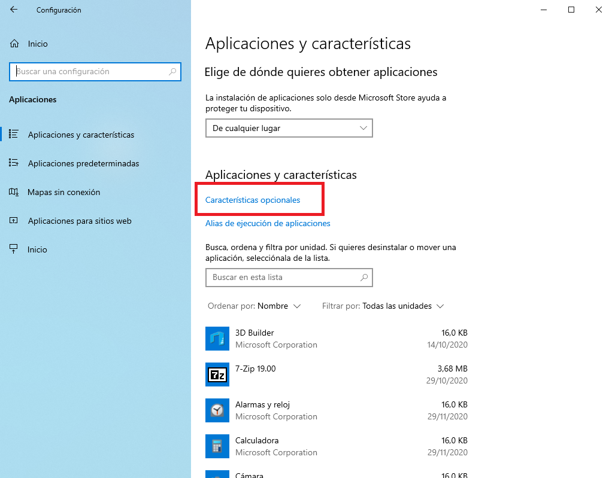Go to the bottom Inicio sidebar item
The height and width of the screenshot is (478, 612).
tap(37, 249)
